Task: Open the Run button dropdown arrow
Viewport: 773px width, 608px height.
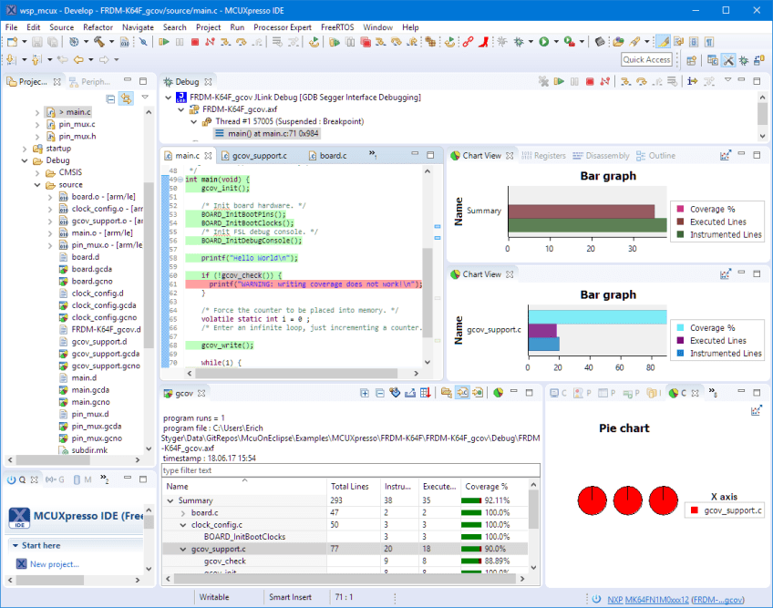Action: pos(556,42)
